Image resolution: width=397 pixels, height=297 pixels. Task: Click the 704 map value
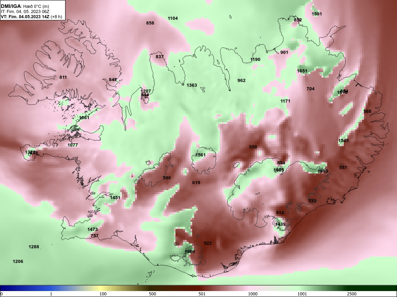(310, 89)
